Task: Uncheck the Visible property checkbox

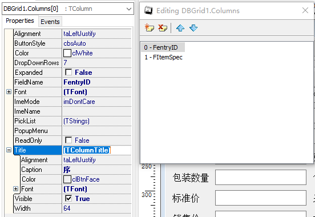Action: click(68, 199)
